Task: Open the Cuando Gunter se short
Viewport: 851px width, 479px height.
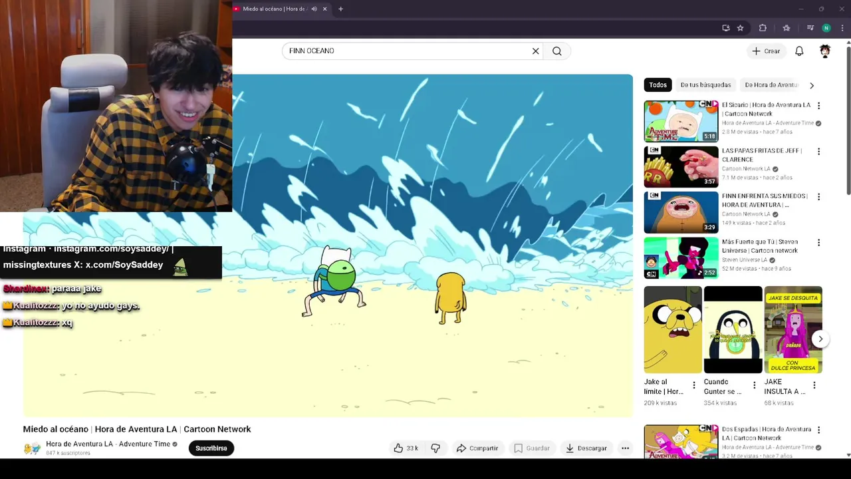Action: (x=733, y=330)
